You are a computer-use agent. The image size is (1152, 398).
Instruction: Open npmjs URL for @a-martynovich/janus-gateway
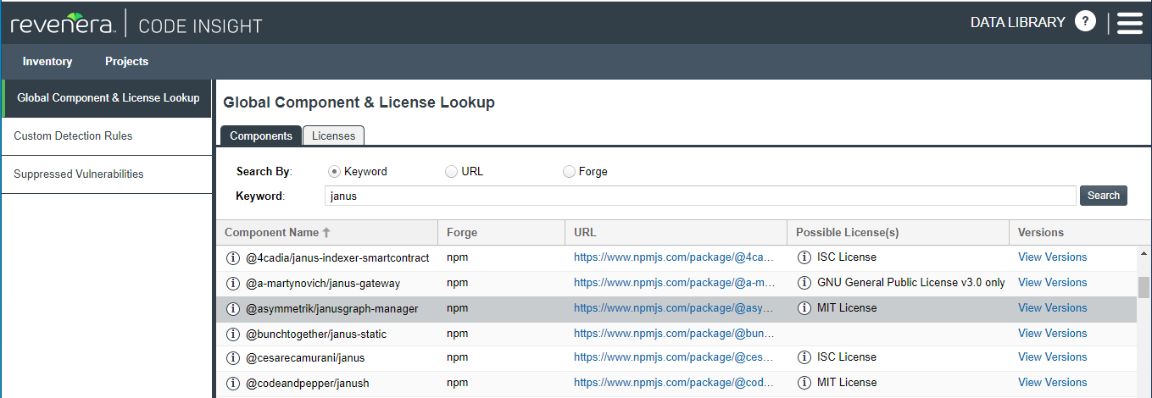point(674,283)
